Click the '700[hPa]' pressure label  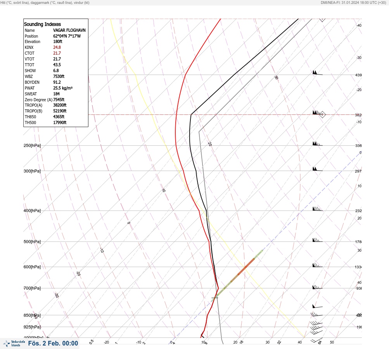(x=32, y=288)
